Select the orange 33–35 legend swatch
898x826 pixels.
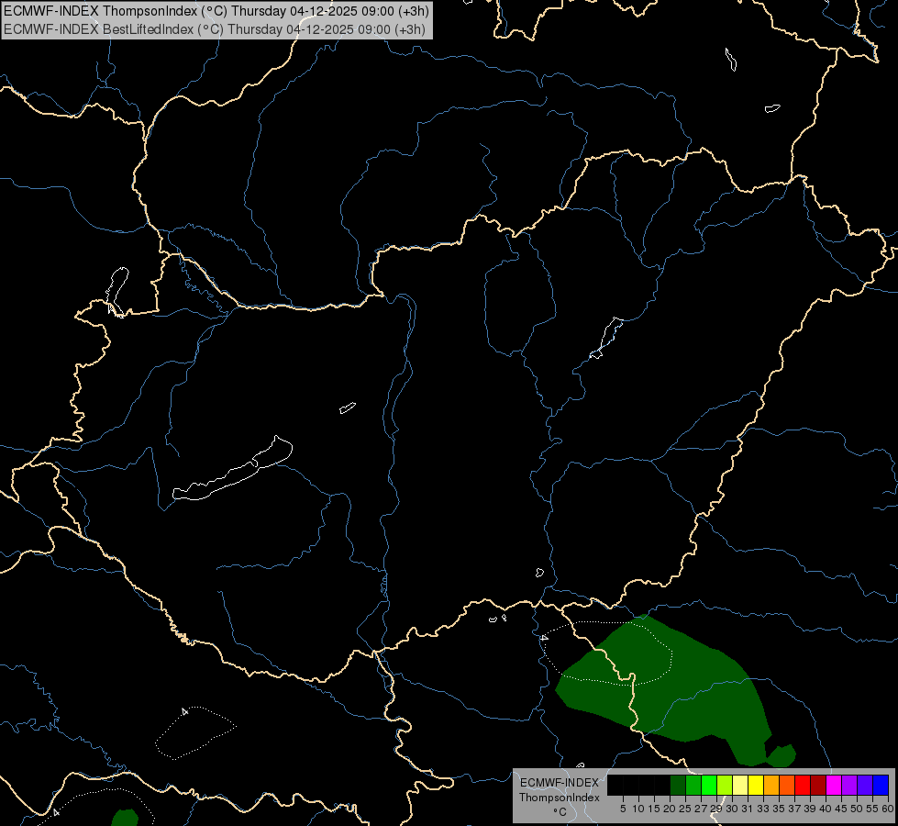[771, 786]
